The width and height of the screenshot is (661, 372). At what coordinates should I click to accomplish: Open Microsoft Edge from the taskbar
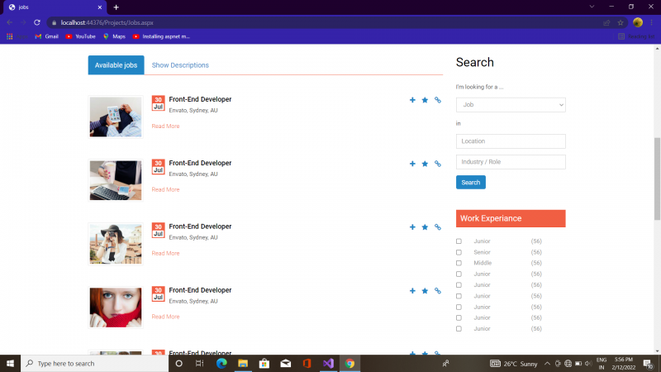[x=221, y=363]
